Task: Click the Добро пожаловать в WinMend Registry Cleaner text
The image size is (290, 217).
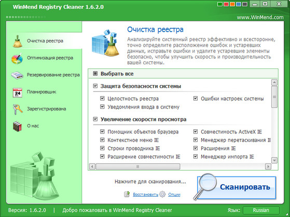Action: pos(117,210)
